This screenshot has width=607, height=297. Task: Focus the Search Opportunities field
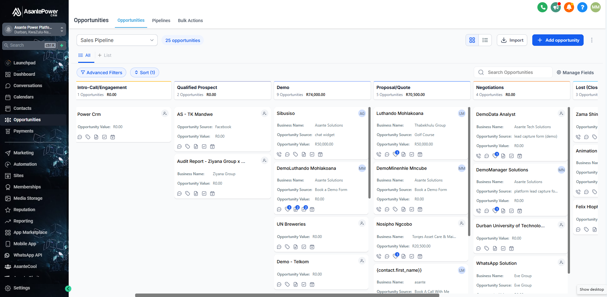pyautogui.click(x=516, y=72)
